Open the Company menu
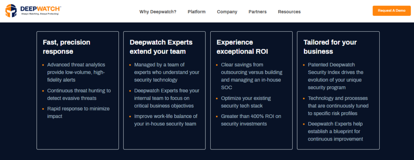The width and height of the screenshot is (414, 160). tap(227, 12)
